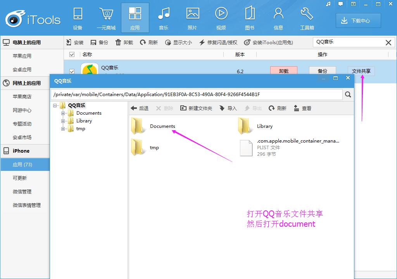Click the music note icon in title bar

[x=328, y=4]
